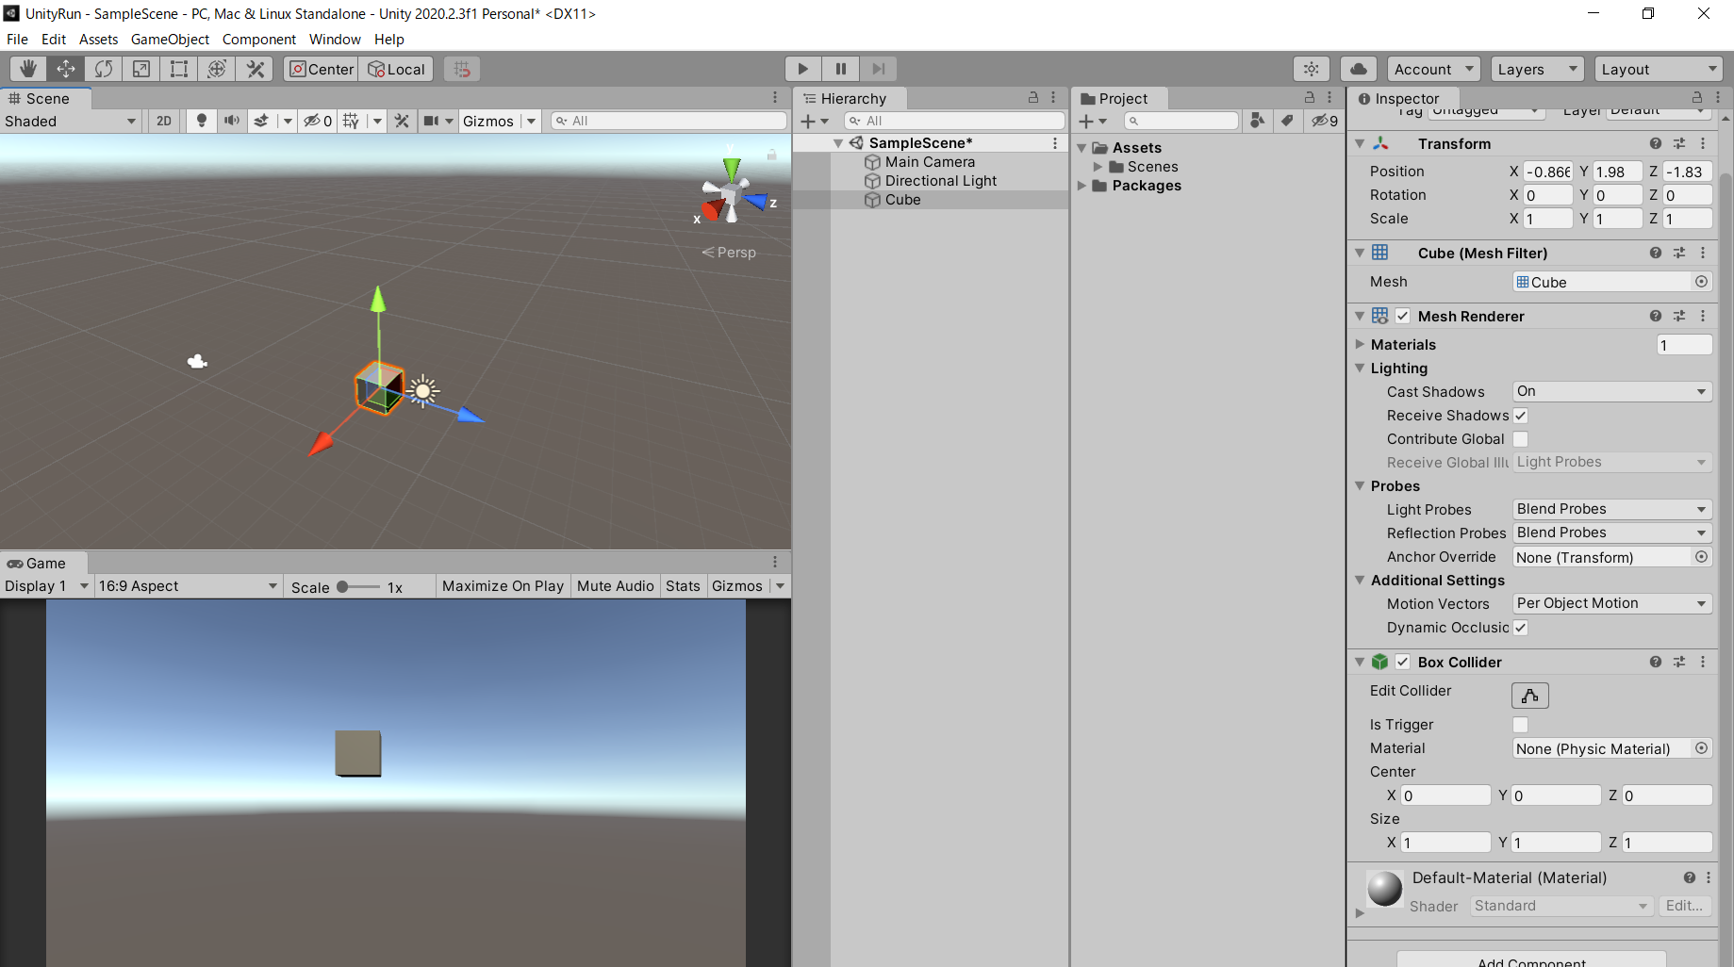The image size is (1734, 967).
Task: Uncheck Receive Shadows
Action: pyautogui.click(x=1521, y=416)
